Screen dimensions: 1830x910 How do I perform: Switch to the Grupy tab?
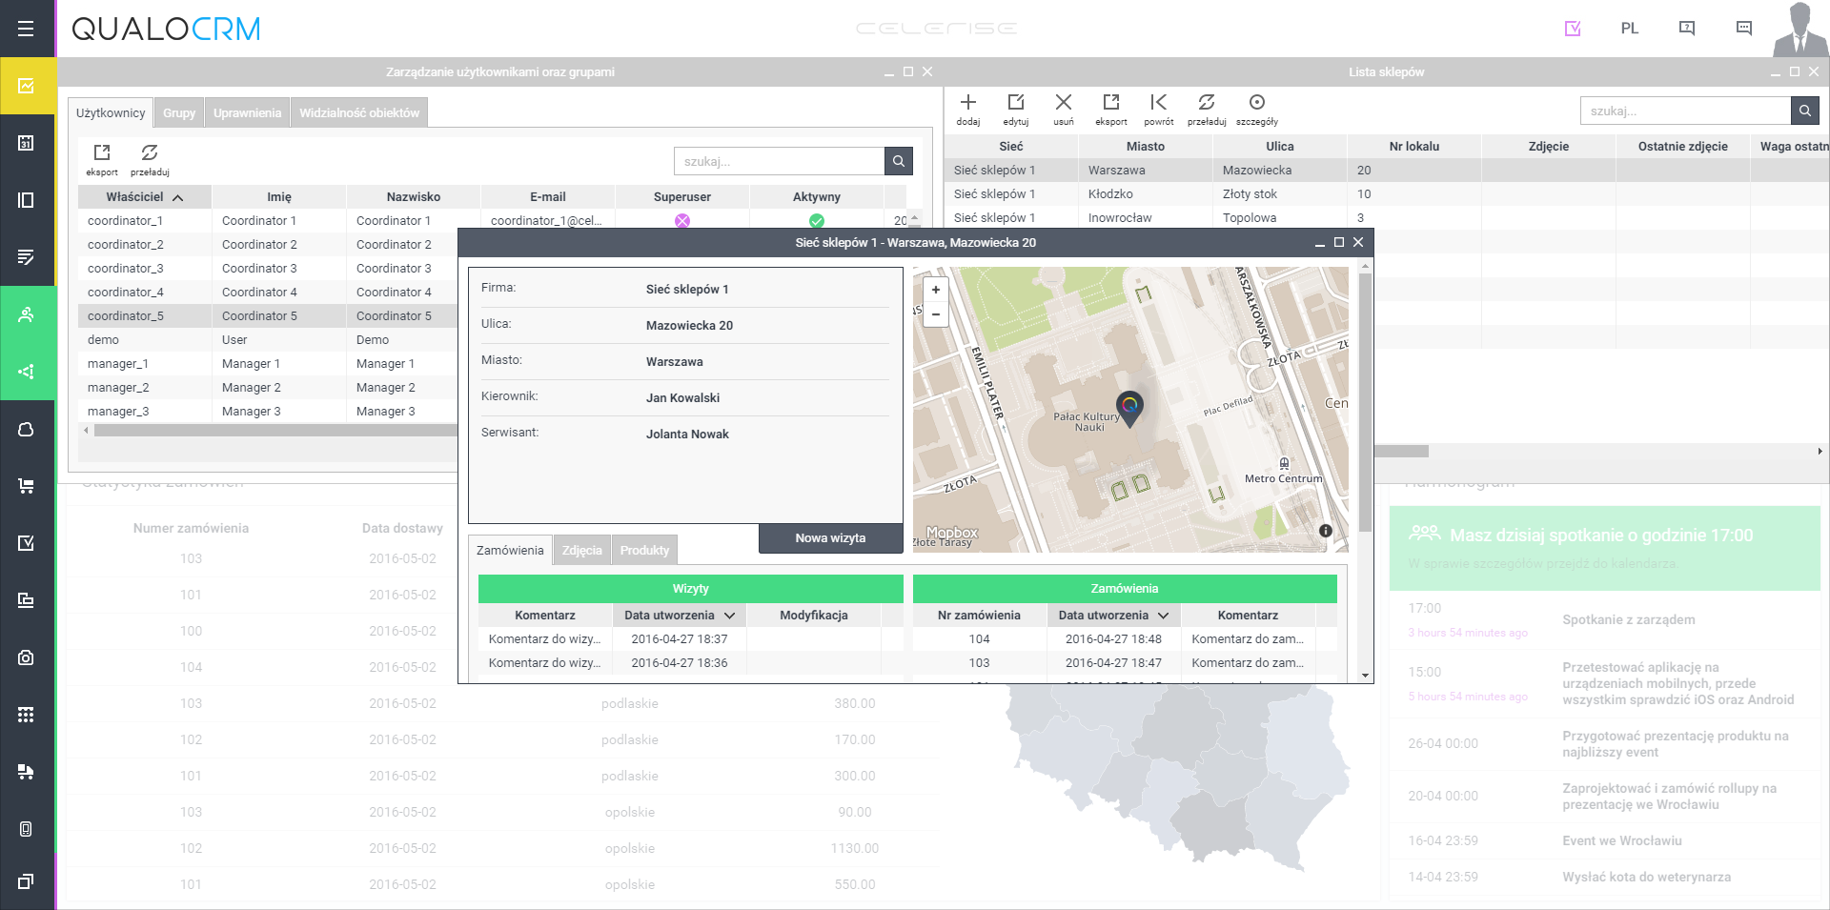tap(179, 112)
